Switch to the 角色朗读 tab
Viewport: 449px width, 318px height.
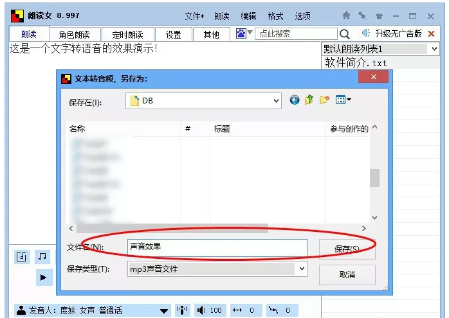tap(75, 35)
